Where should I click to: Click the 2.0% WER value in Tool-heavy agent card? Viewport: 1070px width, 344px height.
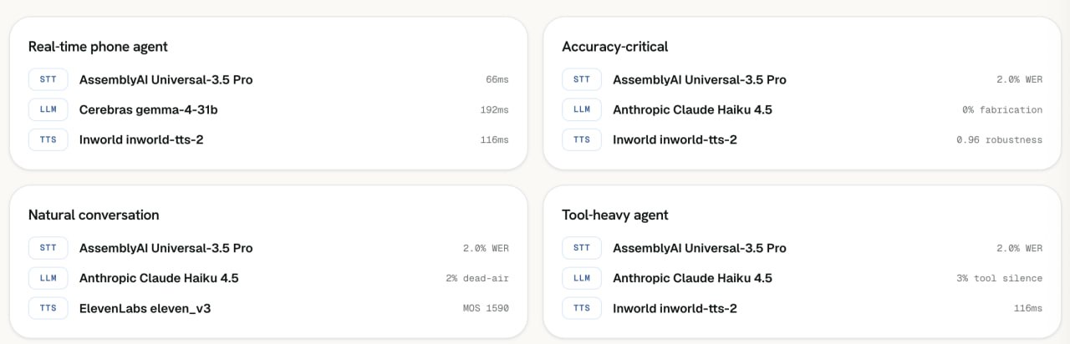click(1019, 249)
